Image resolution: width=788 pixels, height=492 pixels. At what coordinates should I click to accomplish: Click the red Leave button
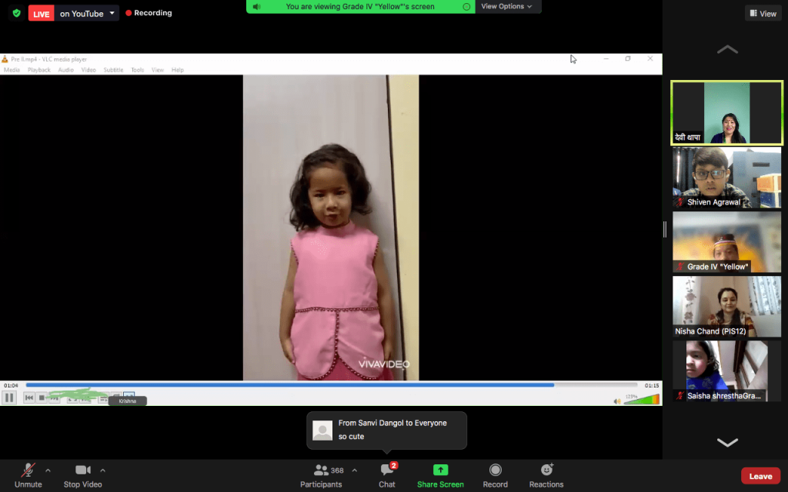coord(760,476)
